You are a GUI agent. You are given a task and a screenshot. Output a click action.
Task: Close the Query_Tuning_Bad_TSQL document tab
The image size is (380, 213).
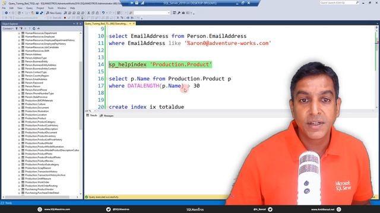tap(134, 24)
